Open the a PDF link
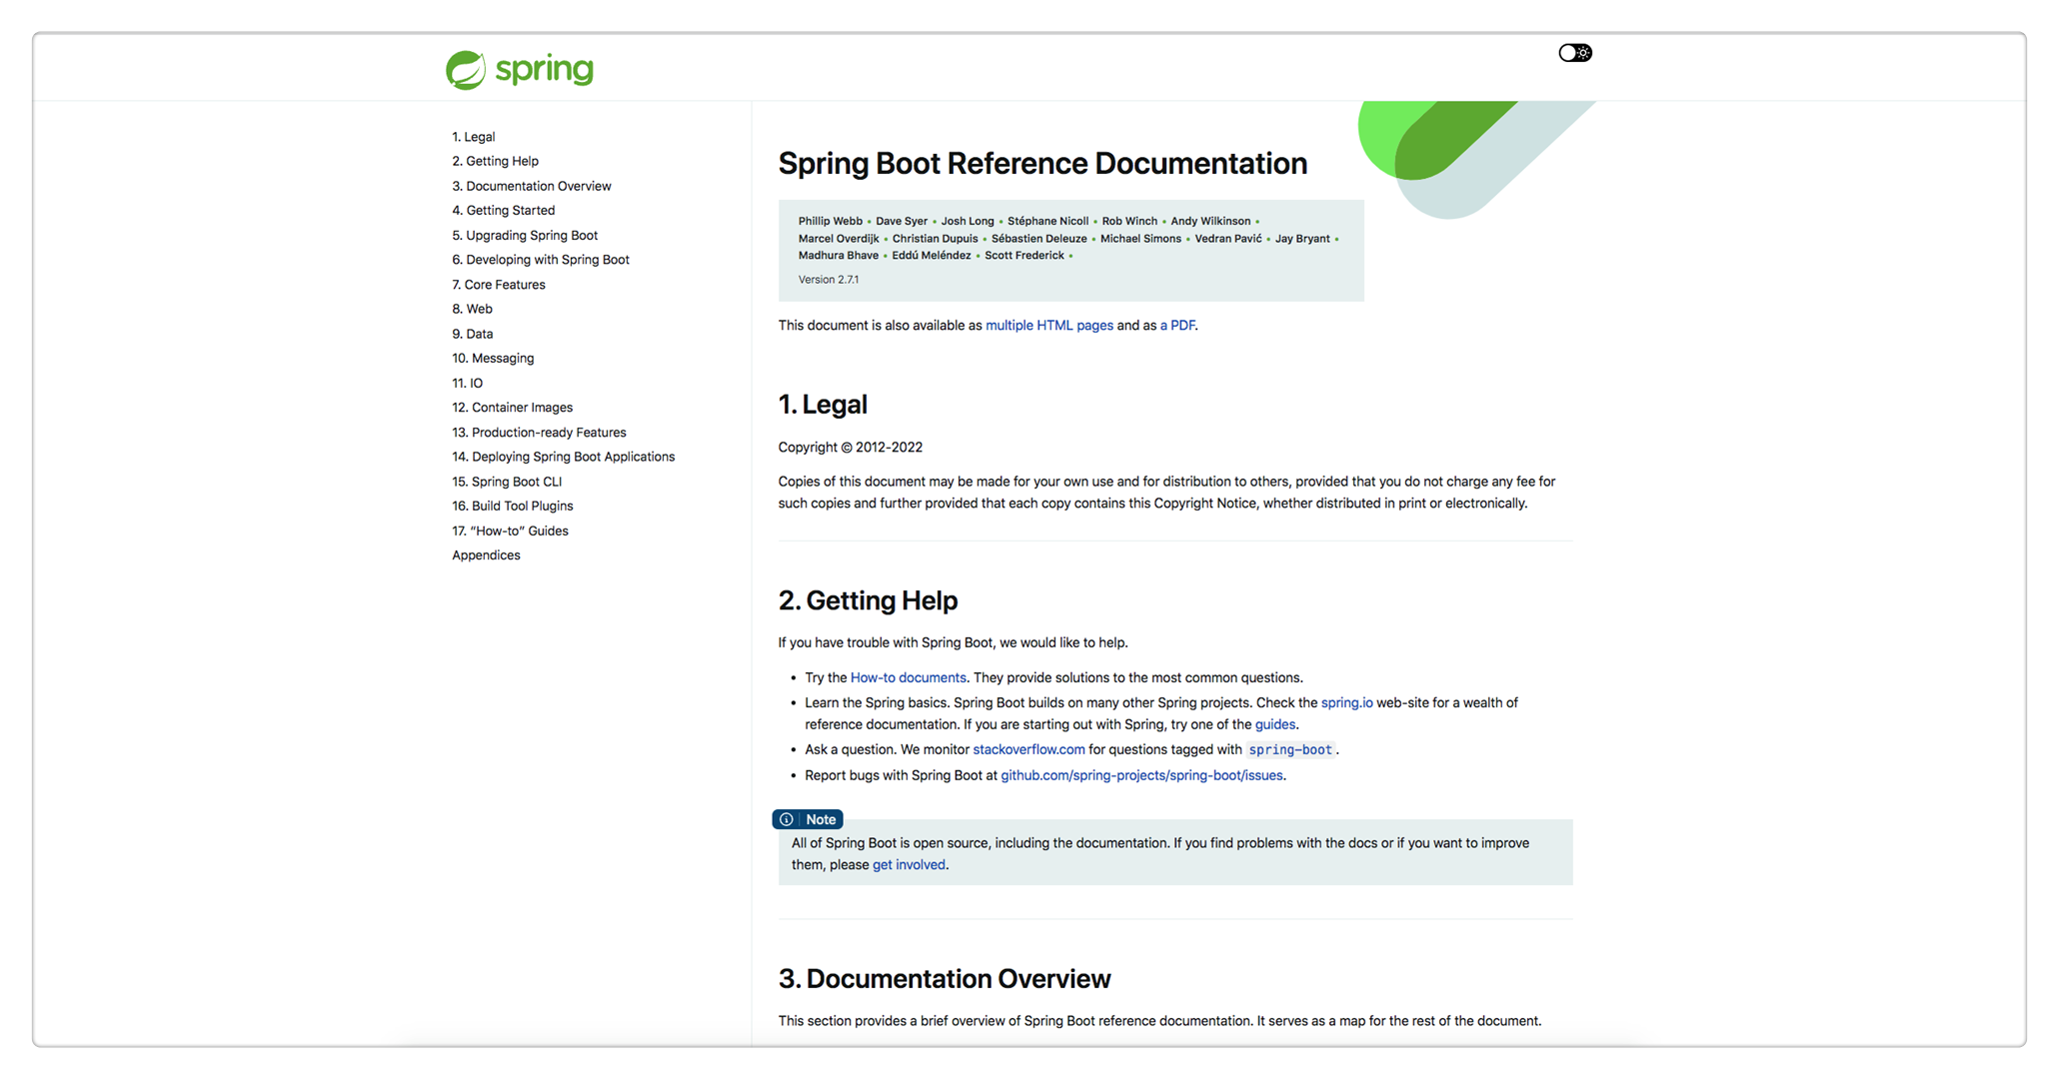This screenshot has height=1079, width=2059. coord(1176,326)
